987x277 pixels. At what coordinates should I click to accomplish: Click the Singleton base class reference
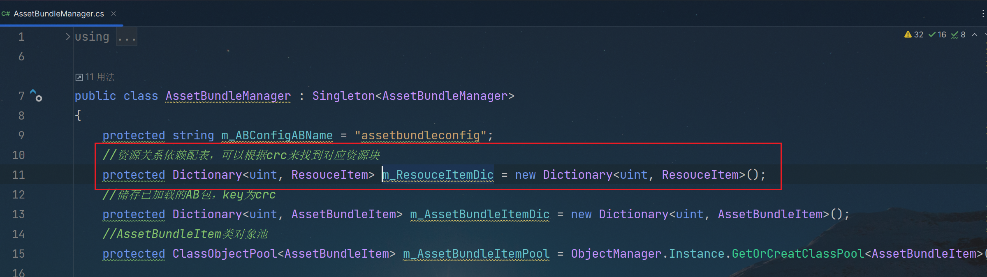pyautogui.click(x=343, y=96)
